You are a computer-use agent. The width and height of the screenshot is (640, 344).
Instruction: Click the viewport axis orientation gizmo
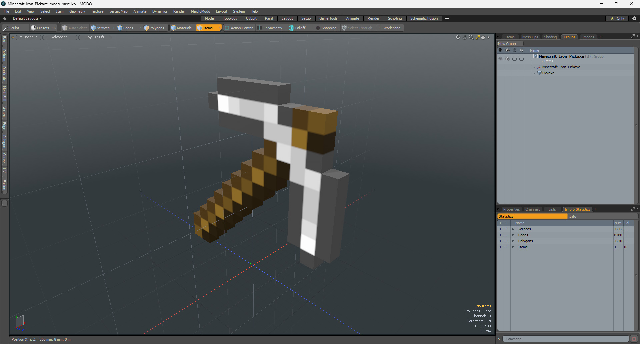20,322
